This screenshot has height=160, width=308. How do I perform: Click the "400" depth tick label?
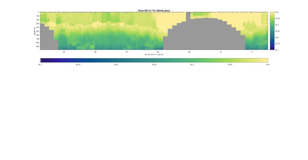click(x=37, y=27)
